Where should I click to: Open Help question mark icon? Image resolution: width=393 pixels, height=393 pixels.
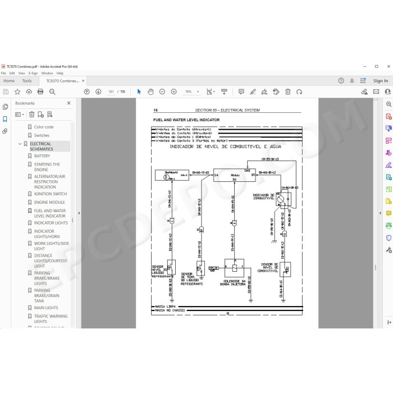tap(341, 81)
